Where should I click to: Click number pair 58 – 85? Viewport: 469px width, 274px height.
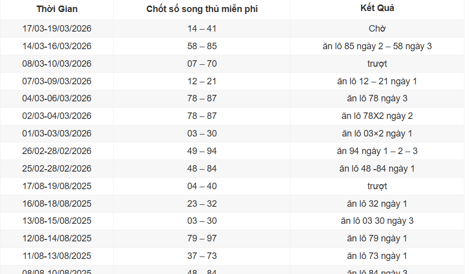coord(202,46)
